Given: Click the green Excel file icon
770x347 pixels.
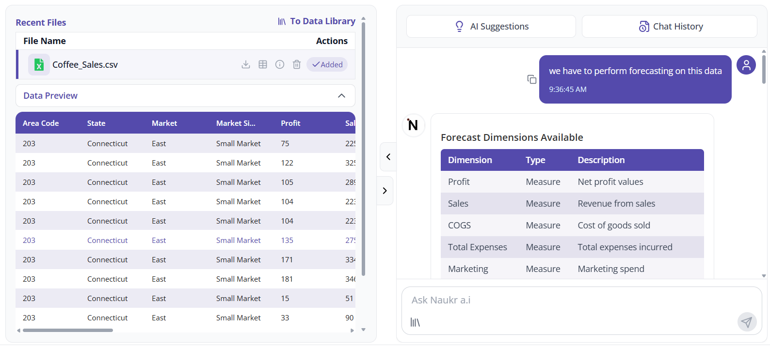Looking at the screenshot, I should click(x=39, y=64).
